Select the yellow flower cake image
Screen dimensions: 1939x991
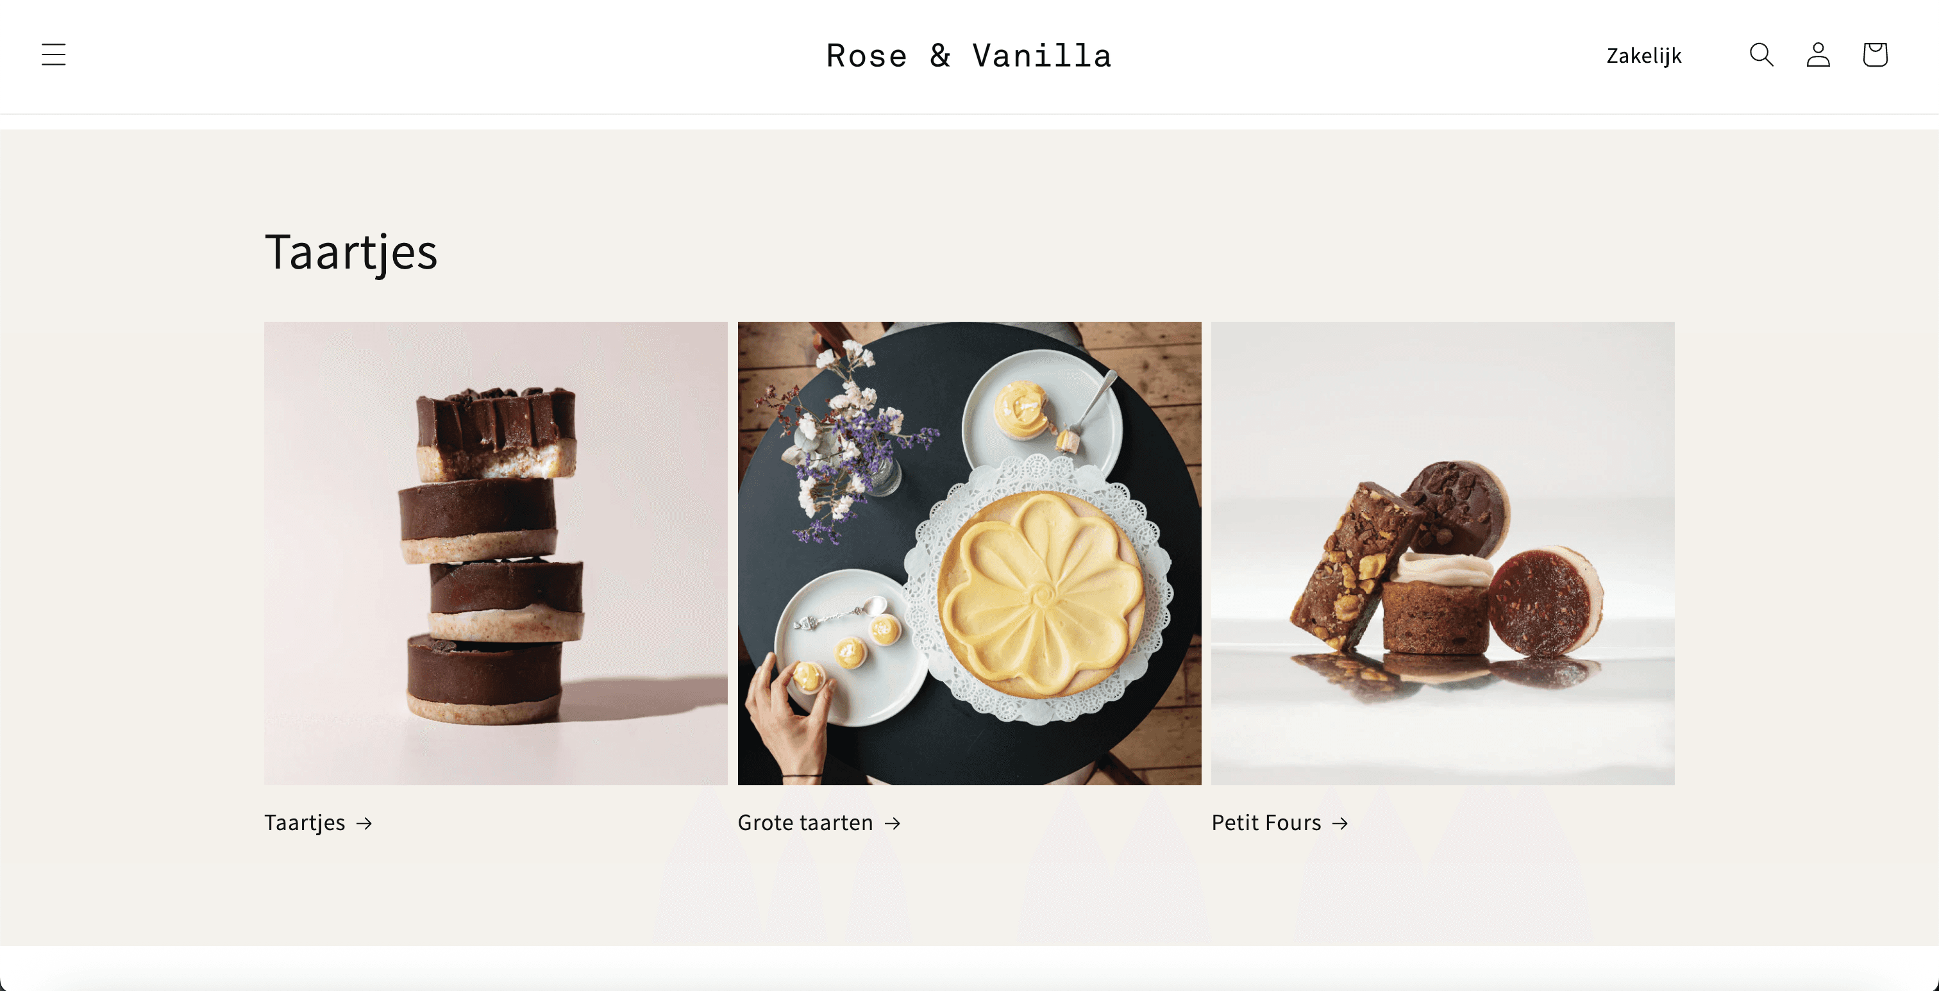tap(969, 553)
